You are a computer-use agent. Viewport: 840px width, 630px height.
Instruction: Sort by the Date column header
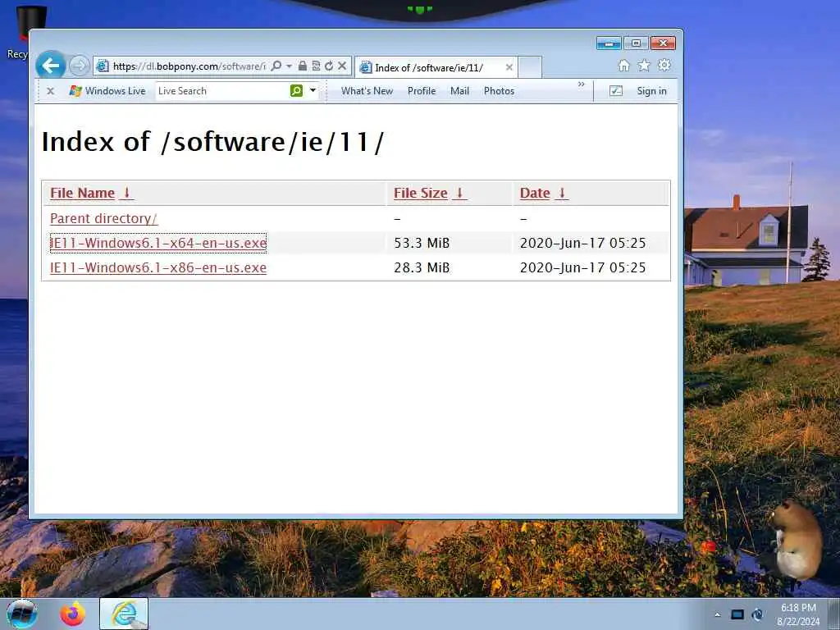[x=535, y=194]
